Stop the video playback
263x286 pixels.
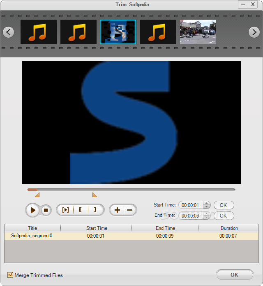[x=46, y=211]
